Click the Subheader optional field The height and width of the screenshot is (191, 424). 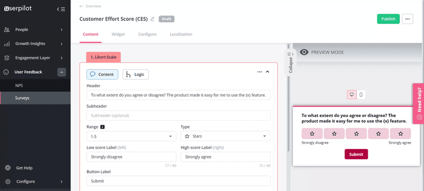[x=179, y=116]
